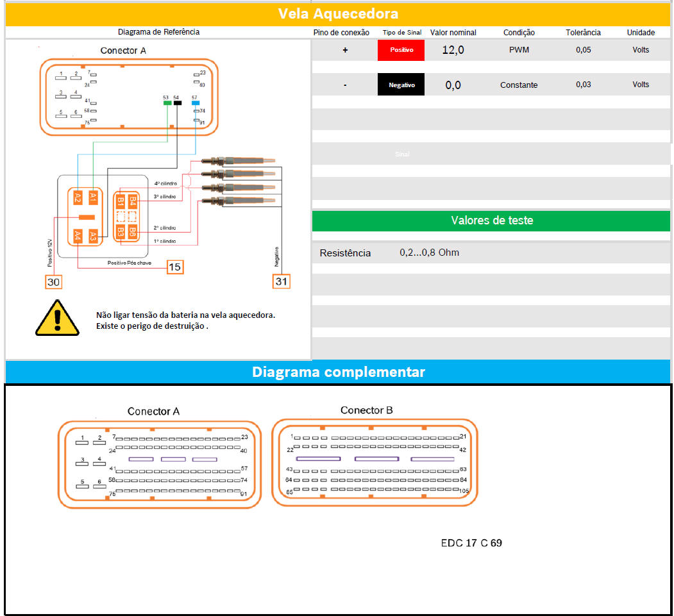Select the terminal 30 box
The image size is (674, 616).
point(53,281)
